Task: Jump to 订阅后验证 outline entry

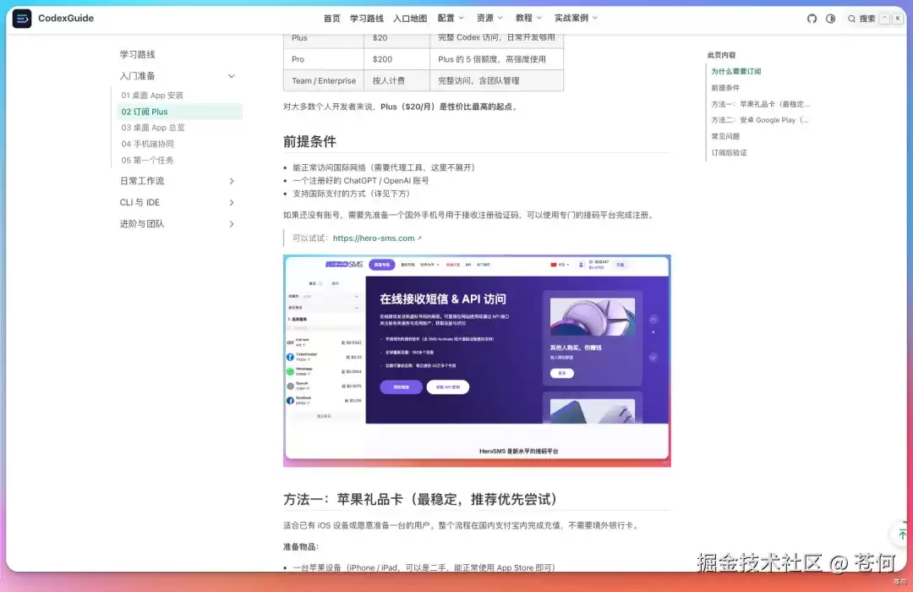Action: (729, 153)
